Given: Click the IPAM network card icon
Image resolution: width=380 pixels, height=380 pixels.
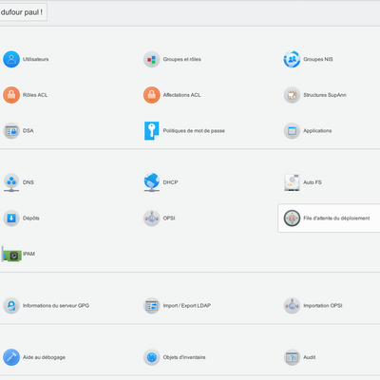Looking at the screenshot, I should click(11, 254).
